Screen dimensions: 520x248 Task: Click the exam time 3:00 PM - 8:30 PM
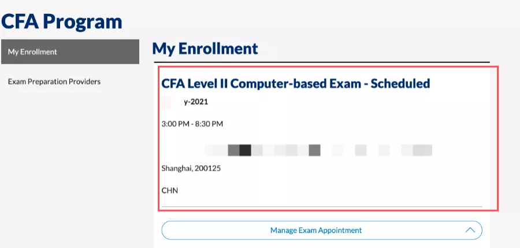pos(192,124)
